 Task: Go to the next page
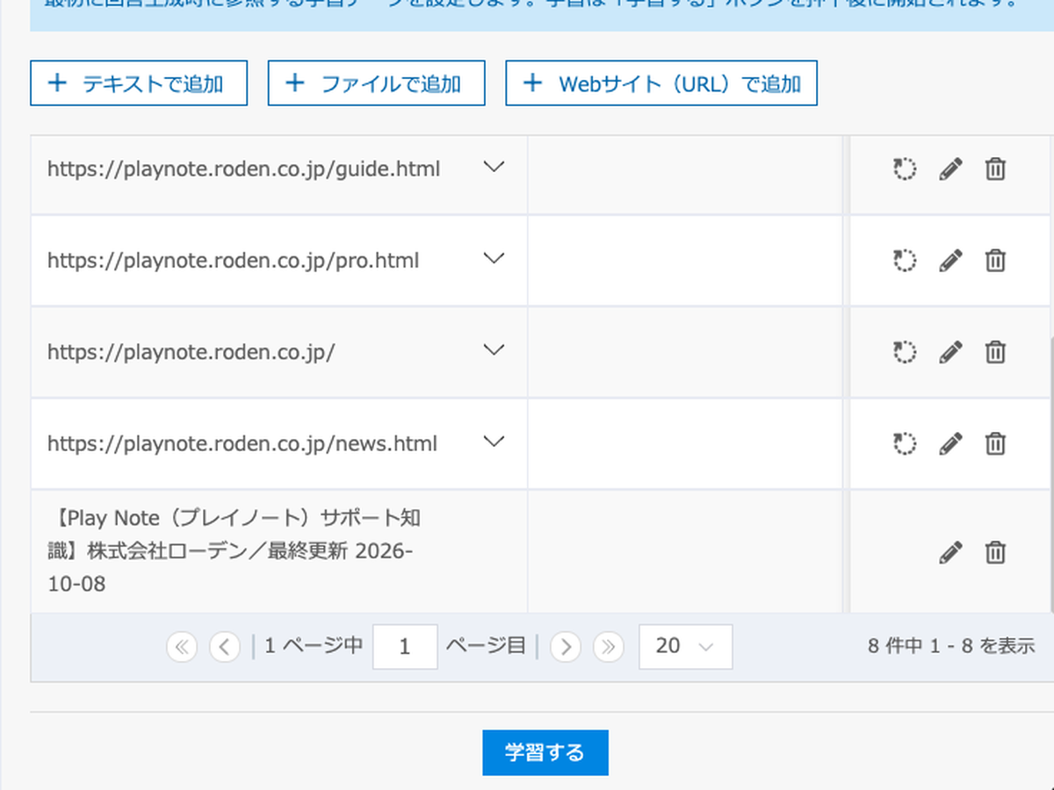pos(566,647)
